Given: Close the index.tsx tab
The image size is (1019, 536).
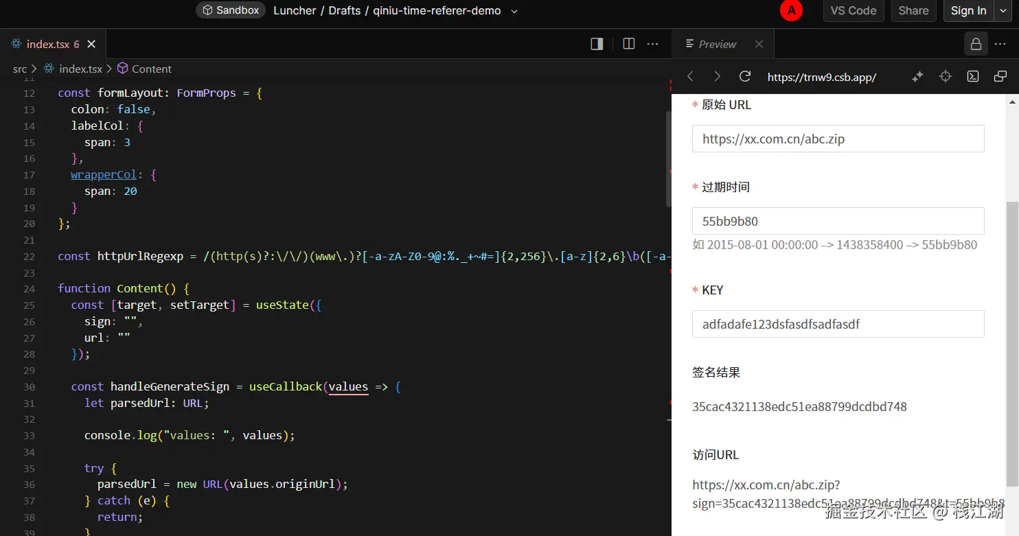Looking at the screenshot, I should click(x=91, y=44).
